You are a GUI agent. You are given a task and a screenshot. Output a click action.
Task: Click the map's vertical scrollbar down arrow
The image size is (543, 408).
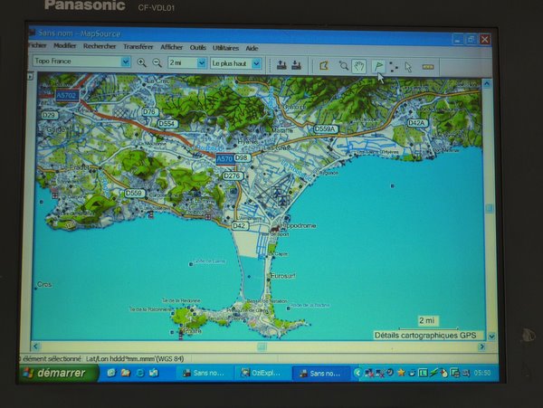pos(491,336)
